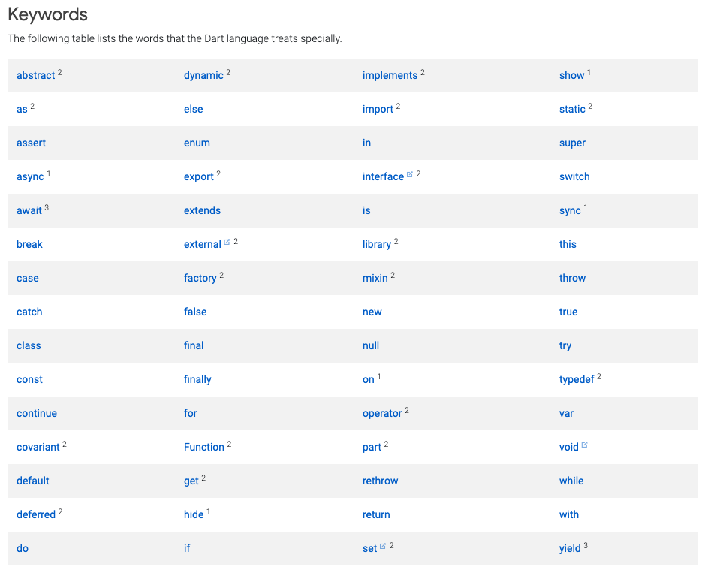Open the get keyword link
Viewport: 711px width, 576px height.
(x=191, y=481)
